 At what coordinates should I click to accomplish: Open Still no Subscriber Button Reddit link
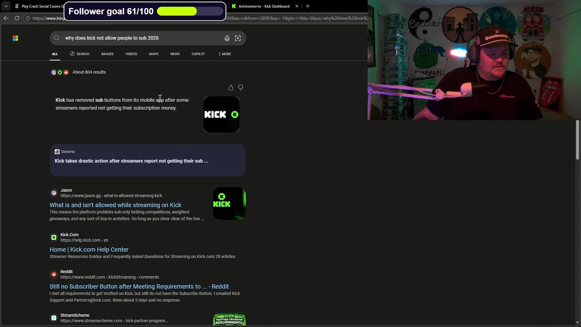click(139, 287)
